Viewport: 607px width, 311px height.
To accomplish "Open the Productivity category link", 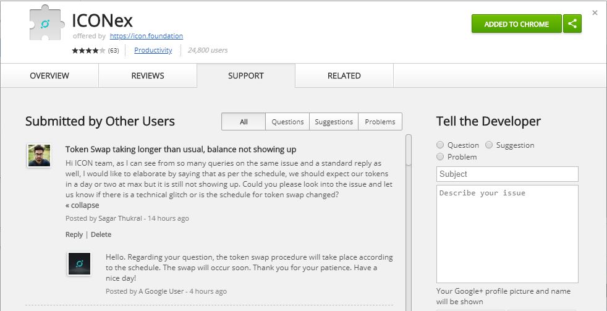I will (x=153, y=50).
